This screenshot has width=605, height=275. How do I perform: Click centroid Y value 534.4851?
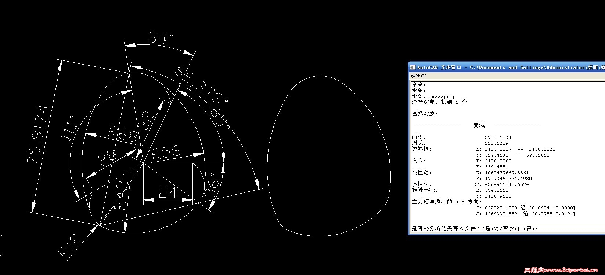tap(497, 167)
